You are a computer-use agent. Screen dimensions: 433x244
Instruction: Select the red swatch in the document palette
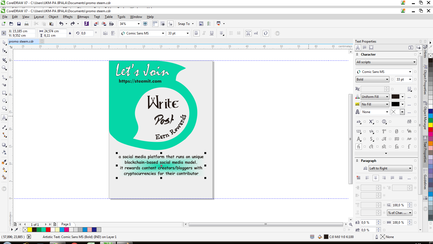pos(48,230)
